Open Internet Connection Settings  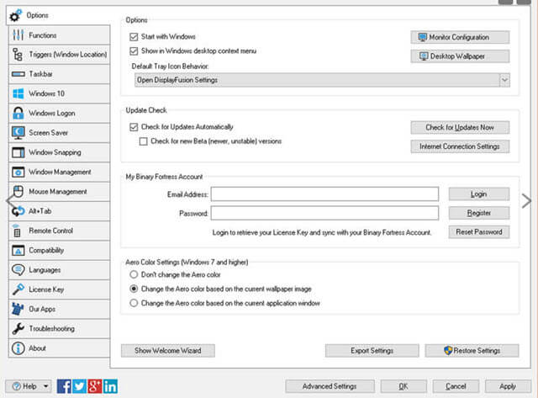[460, 146]
